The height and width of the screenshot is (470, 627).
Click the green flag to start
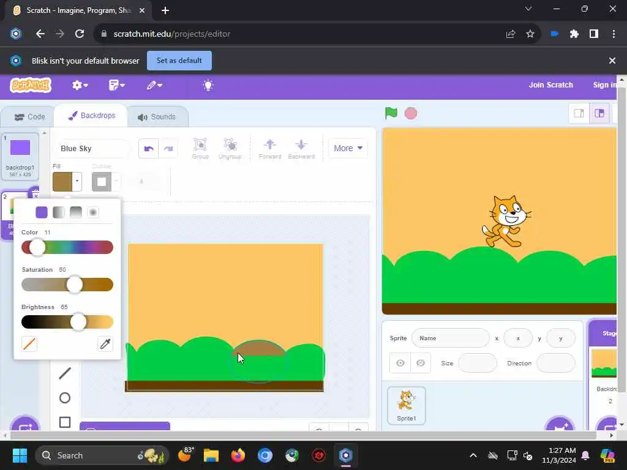click(391, 113)
